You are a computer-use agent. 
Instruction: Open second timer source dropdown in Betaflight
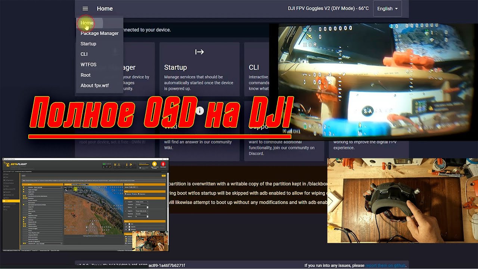(x=142, y=211)
